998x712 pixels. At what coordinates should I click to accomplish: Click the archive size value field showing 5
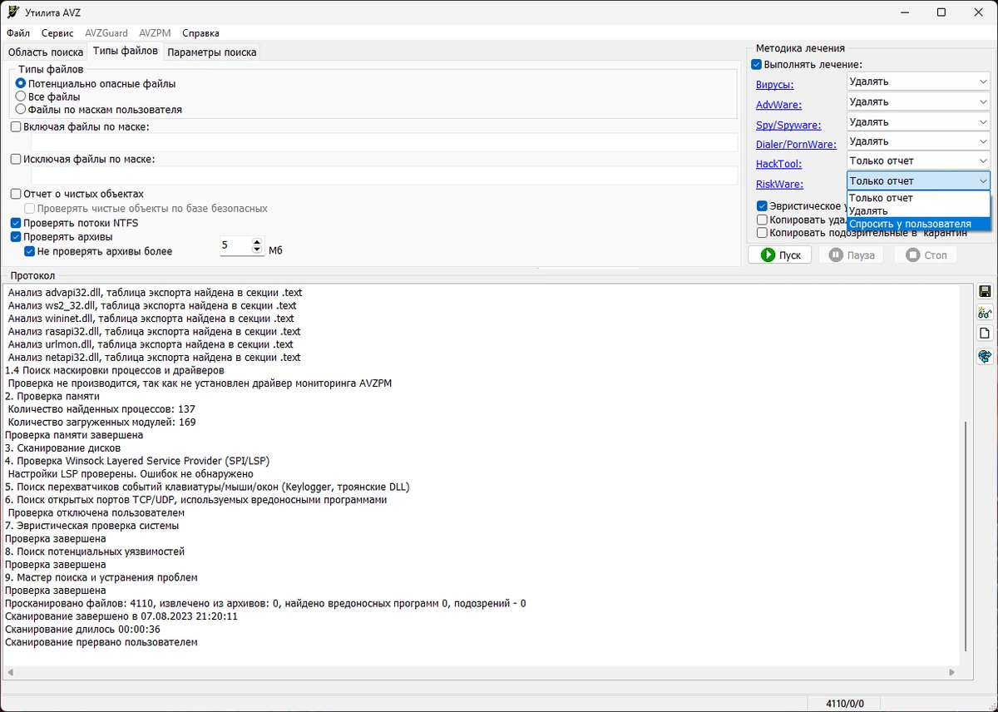(x=235, y=247)
